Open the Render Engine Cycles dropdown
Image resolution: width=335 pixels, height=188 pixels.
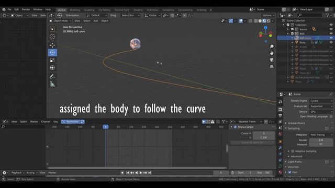coord(321,101)
